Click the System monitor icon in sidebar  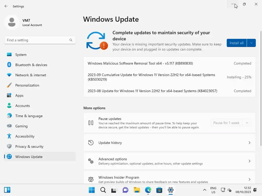tap(9, 55)
